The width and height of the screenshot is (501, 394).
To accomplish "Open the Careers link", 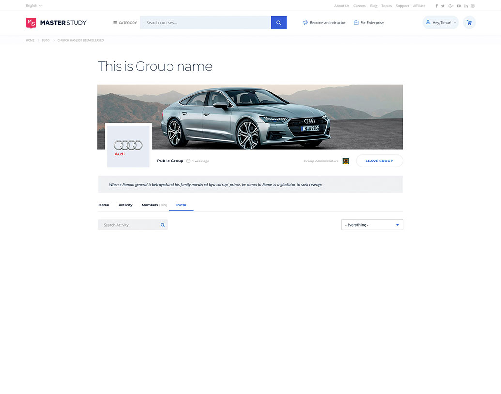I will point(360,6).
